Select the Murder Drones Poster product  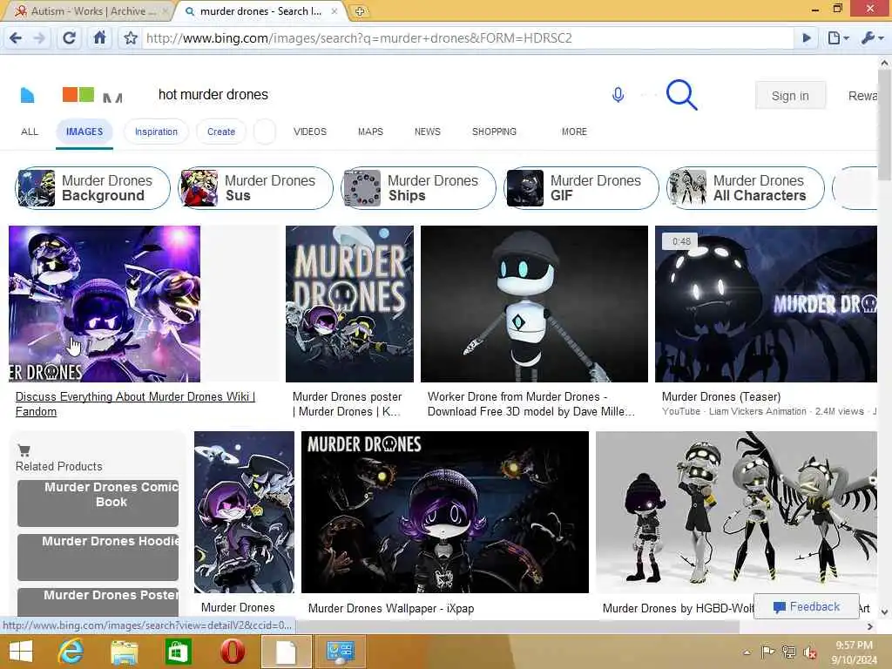(x=98, y=601)
